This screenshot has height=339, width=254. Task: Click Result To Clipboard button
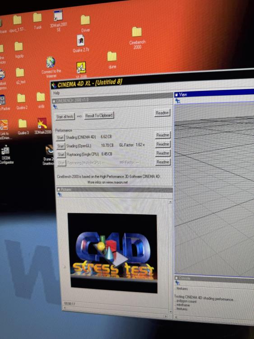99,115
